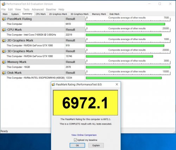This screenshot has height=150, width=176.
Task: Toggle the Upload my baseline checkbox
Action: point(75,140)
